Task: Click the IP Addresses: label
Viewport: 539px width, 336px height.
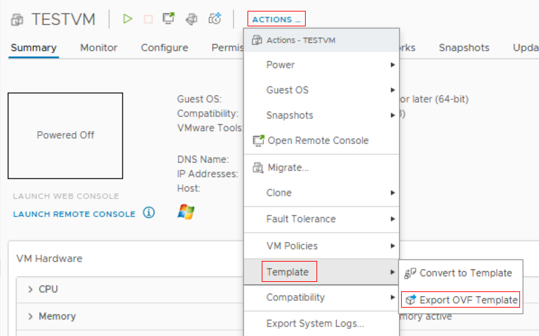Action: tap(208, 174)
